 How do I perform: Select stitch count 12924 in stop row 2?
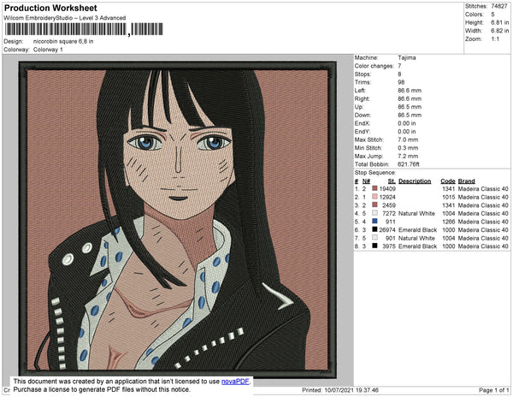[387, 197]
